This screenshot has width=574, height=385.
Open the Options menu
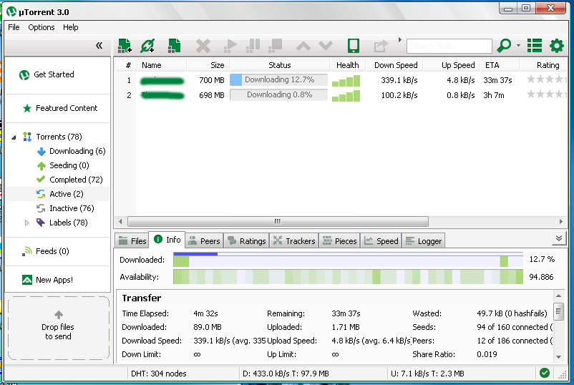click(x=42, y=27)
